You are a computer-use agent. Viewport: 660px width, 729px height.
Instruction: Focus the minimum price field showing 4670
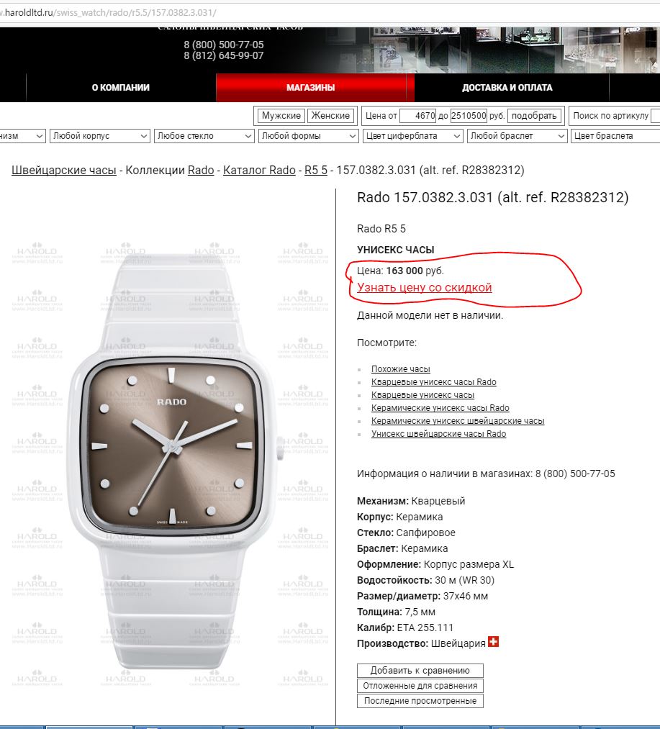[418, 115]
